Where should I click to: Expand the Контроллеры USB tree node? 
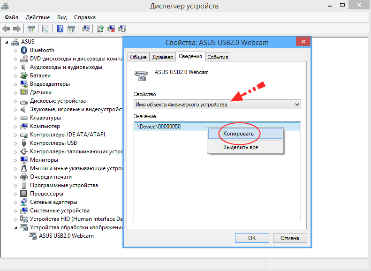[x=15, y=143]
